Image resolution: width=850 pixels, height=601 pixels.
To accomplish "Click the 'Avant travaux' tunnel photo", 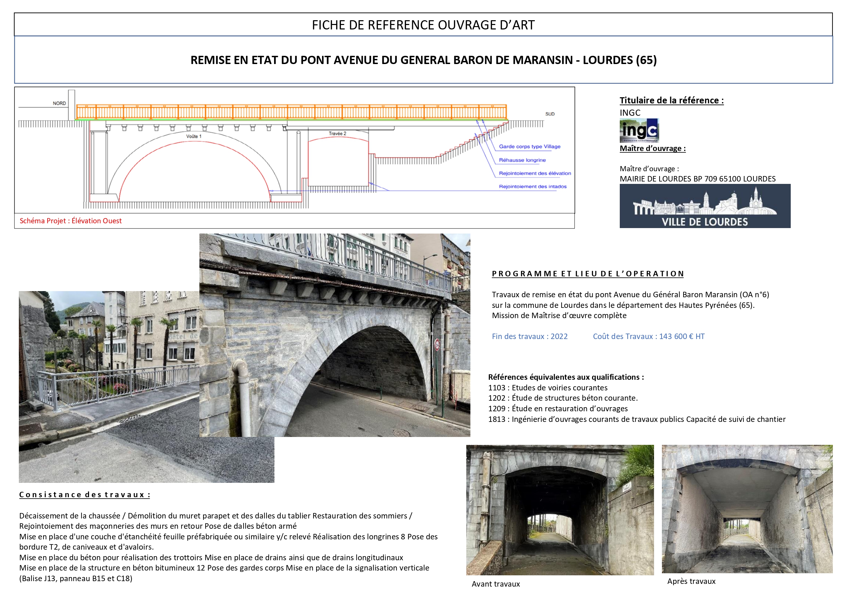I will click(559, 510).
